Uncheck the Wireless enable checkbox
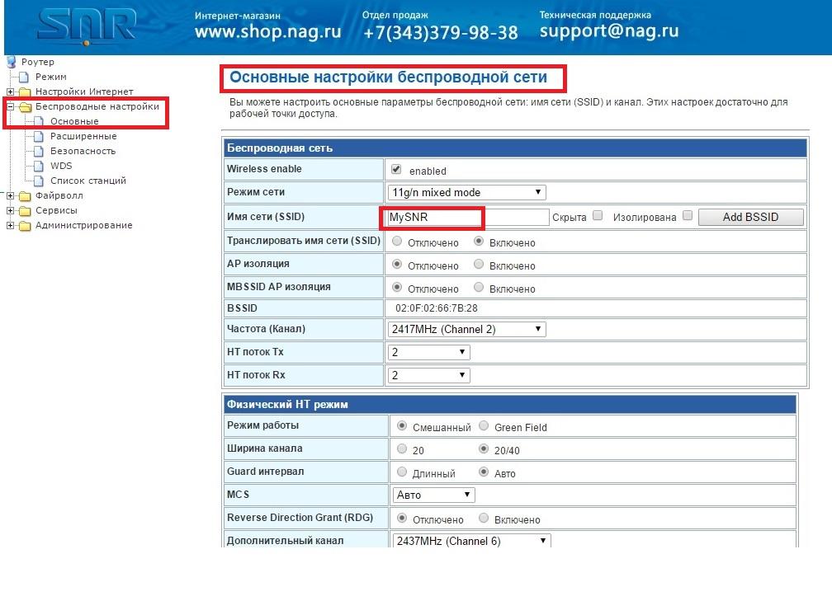Image resolution: width=832 pixels, height=601 pixels. coord(396,170)
